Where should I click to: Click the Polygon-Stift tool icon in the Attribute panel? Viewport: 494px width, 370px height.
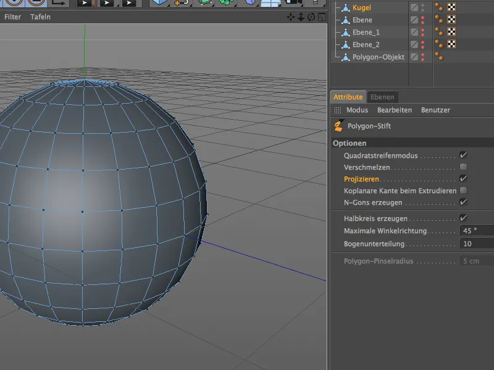(338, 126)
